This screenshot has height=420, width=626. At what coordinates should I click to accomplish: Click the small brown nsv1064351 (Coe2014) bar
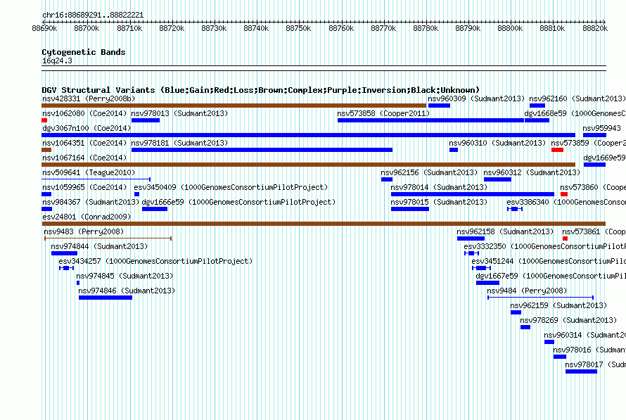point(46,150)
